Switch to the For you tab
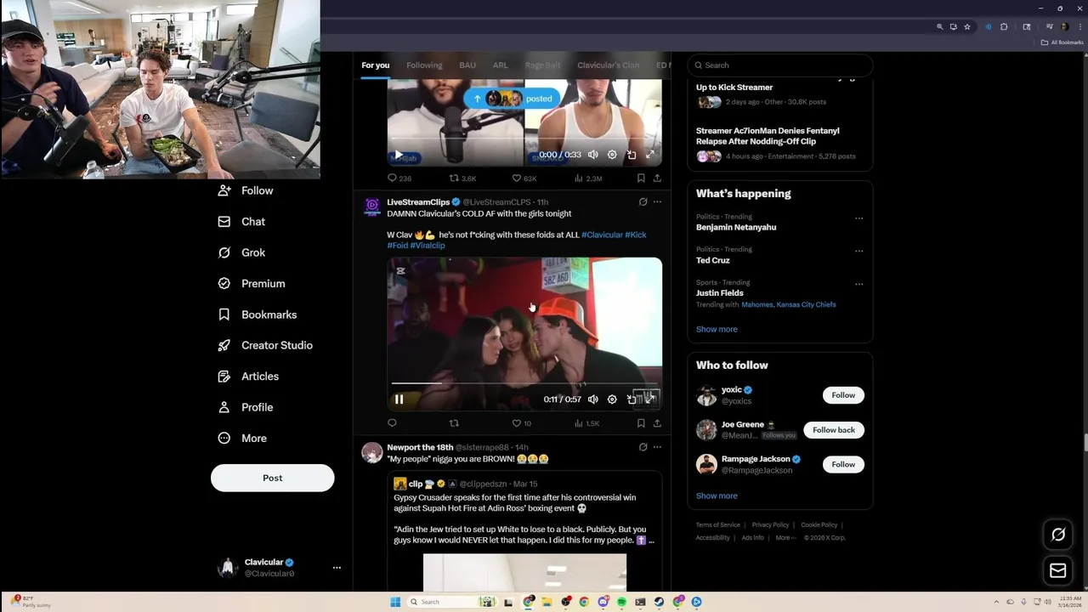This screenshot has width=1088, height=612. [x=375, y=65]
